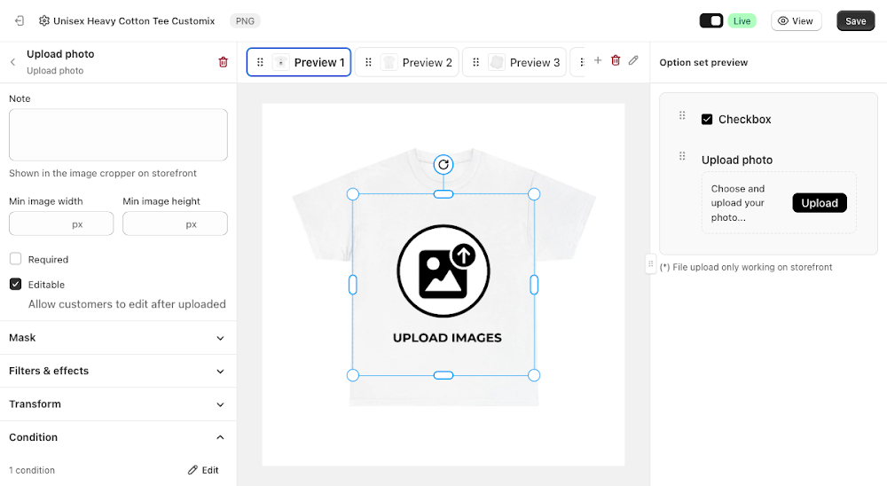The image size is (887, 486).
Task: Grab the drag handle on Preview 1 tab
Action: (260, 62)
